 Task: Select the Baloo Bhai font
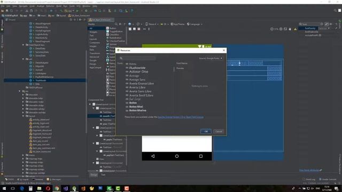[136, 107]
